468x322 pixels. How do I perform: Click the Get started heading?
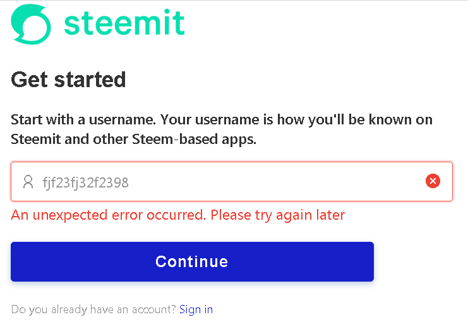point(69,80)
